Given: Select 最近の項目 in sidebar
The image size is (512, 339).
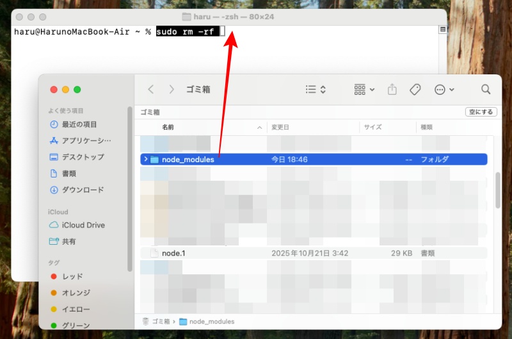Looking at the screenshot, I should coord(79,124).
